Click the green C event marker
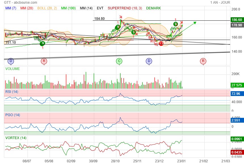 point(119,61)
